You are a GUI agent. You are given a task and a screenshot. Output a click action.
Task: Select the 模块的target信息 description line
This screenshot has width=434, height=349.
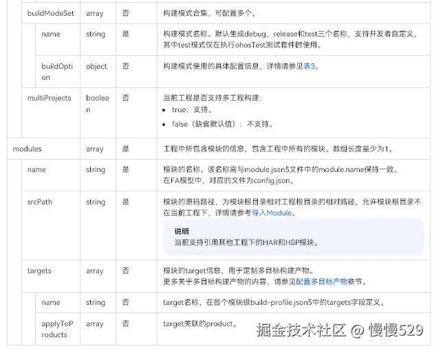point(238,271)
